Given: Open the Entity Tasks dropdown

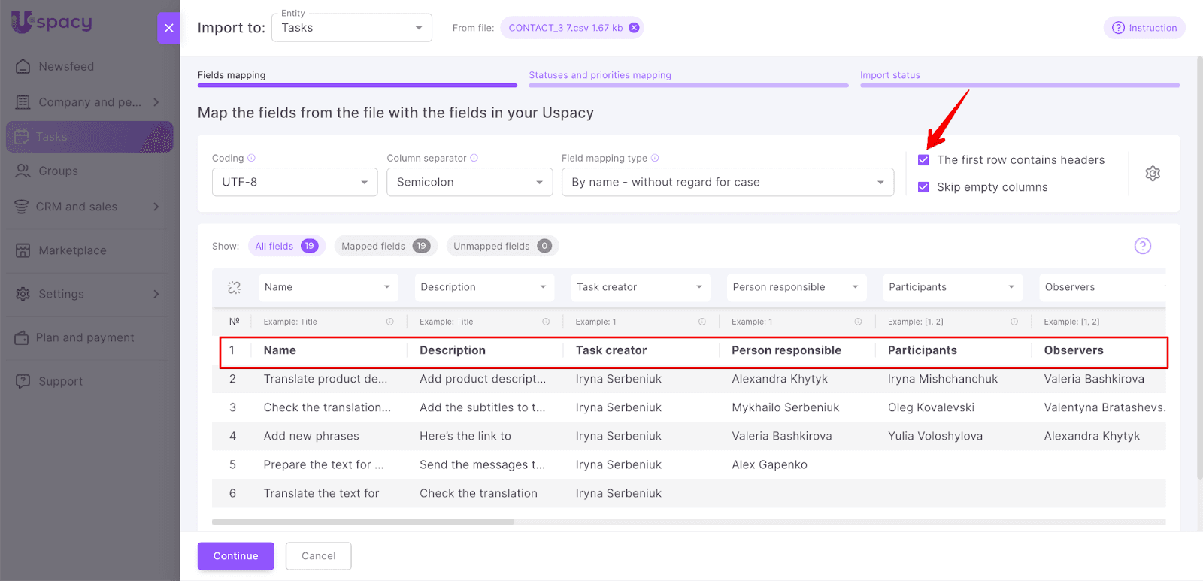Looking at the screenshot, I should (x=351, y=28).
